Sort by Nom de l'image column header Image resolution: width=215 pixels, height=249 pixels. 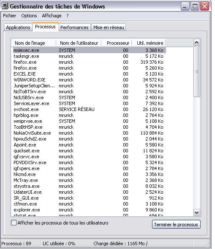pyautogui.click(x=34, y=43)
